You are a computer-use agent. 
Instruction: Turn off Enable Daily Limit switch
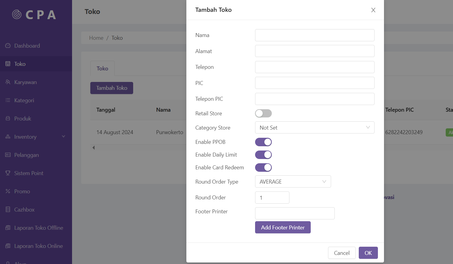pyautogui.click(x=263, y=155)
